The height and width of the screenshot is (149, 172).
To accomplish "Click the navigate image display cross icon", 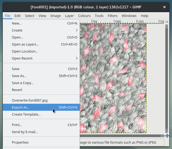I will pos(167,136).
